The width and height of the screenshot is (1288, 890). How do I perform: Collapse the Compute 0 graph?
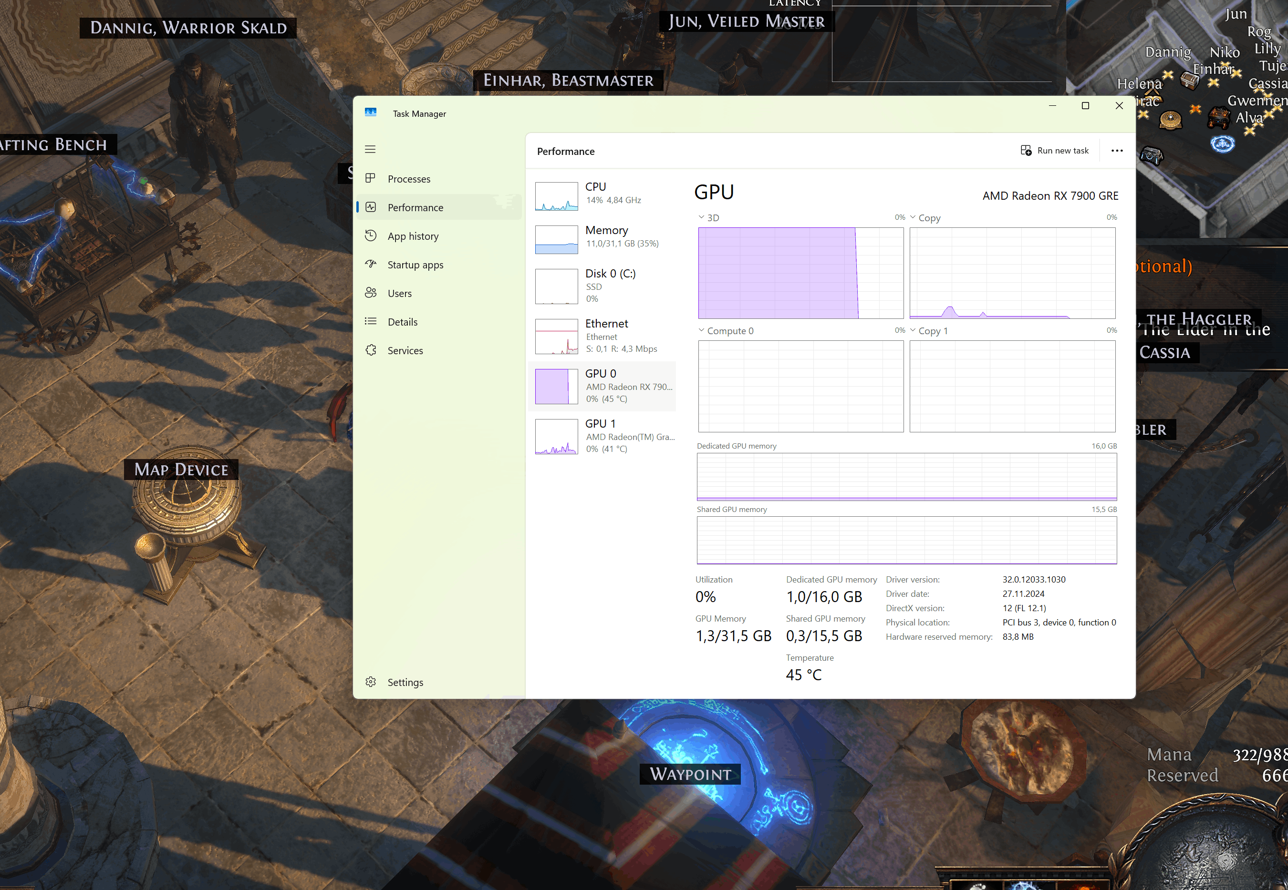tap(702, 330)
